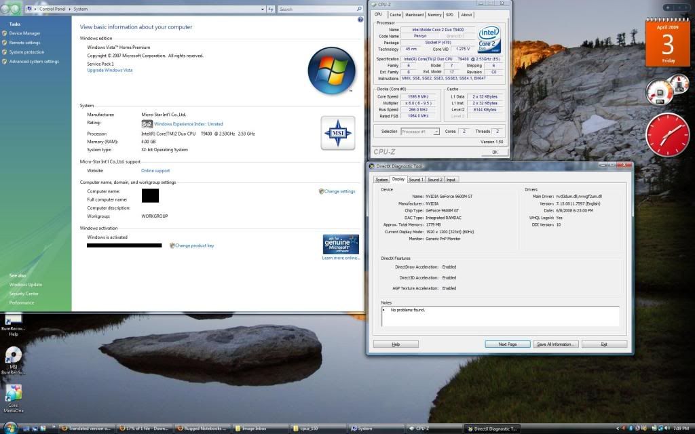The height and width of the screenshot is (434, 695).
Task: Click the Notes box in DirectX Diagnostic Tool
Action: [x=500, y=316]
